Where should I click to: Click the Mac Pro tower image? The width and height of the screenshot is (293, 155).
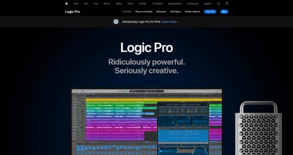click(258, 128)
